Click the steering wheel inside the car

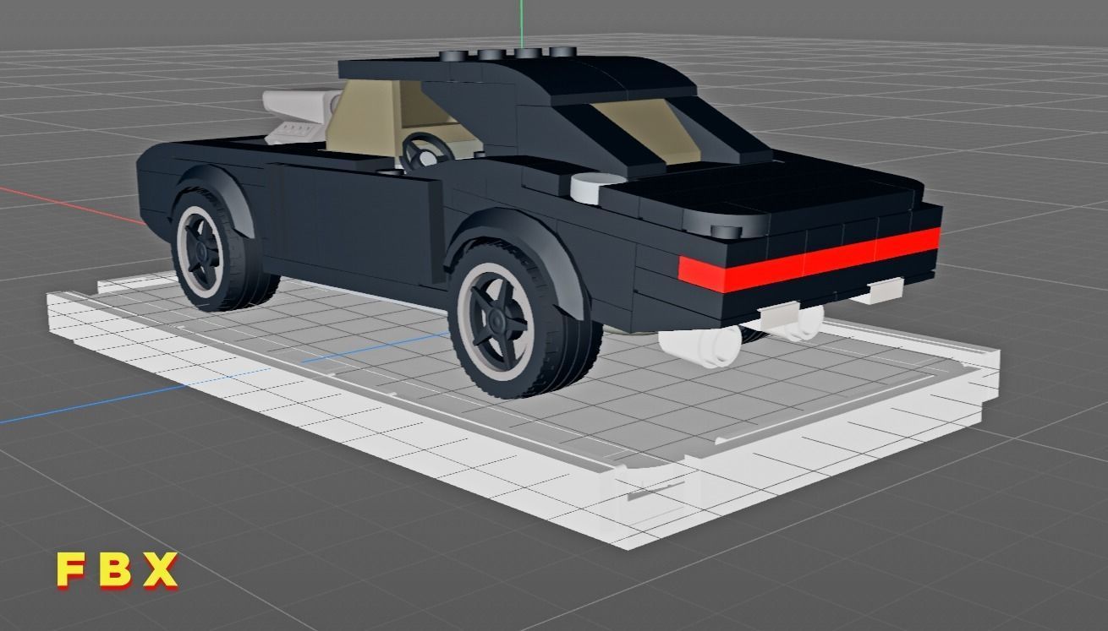click(427, 151)
